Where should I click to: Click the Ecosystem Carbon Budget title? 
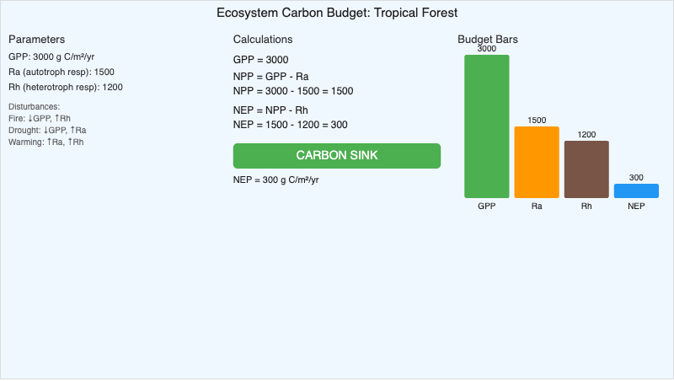click(337, 13)
